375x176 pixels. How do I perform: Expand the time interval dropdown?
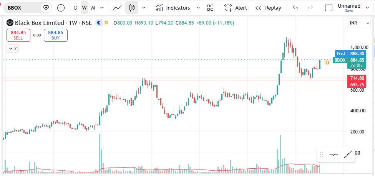[x=102, y=8]
